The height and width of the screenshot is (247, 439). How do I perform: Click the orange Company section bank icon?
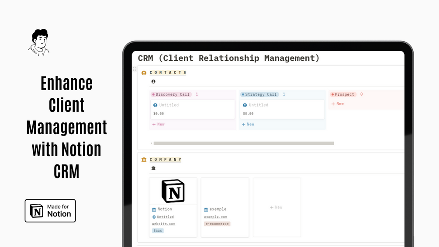pyautogui.click(x=144, y=160)
